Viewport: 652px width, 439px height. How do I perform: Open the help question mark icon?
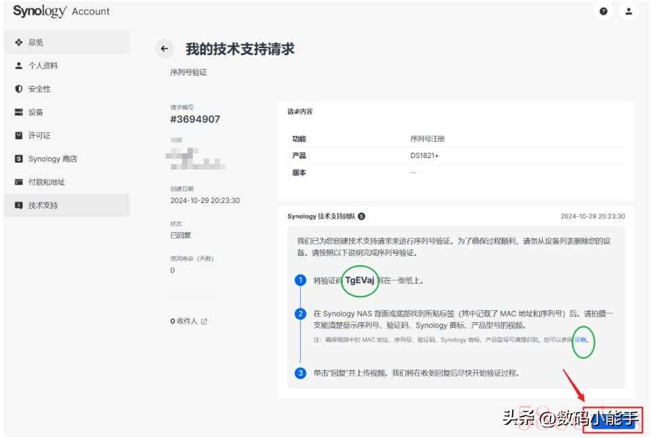[x=603, y=12]
